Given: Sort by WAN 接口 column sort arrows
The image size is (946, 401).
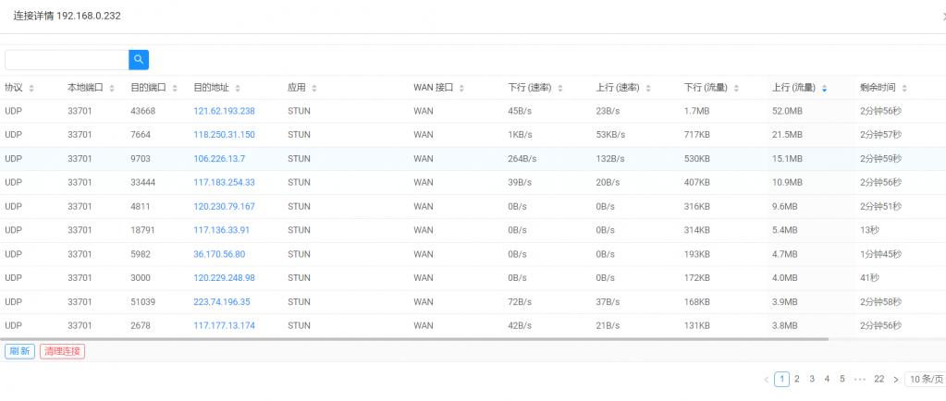Looking at the screenshot, I should click(461, 88).
